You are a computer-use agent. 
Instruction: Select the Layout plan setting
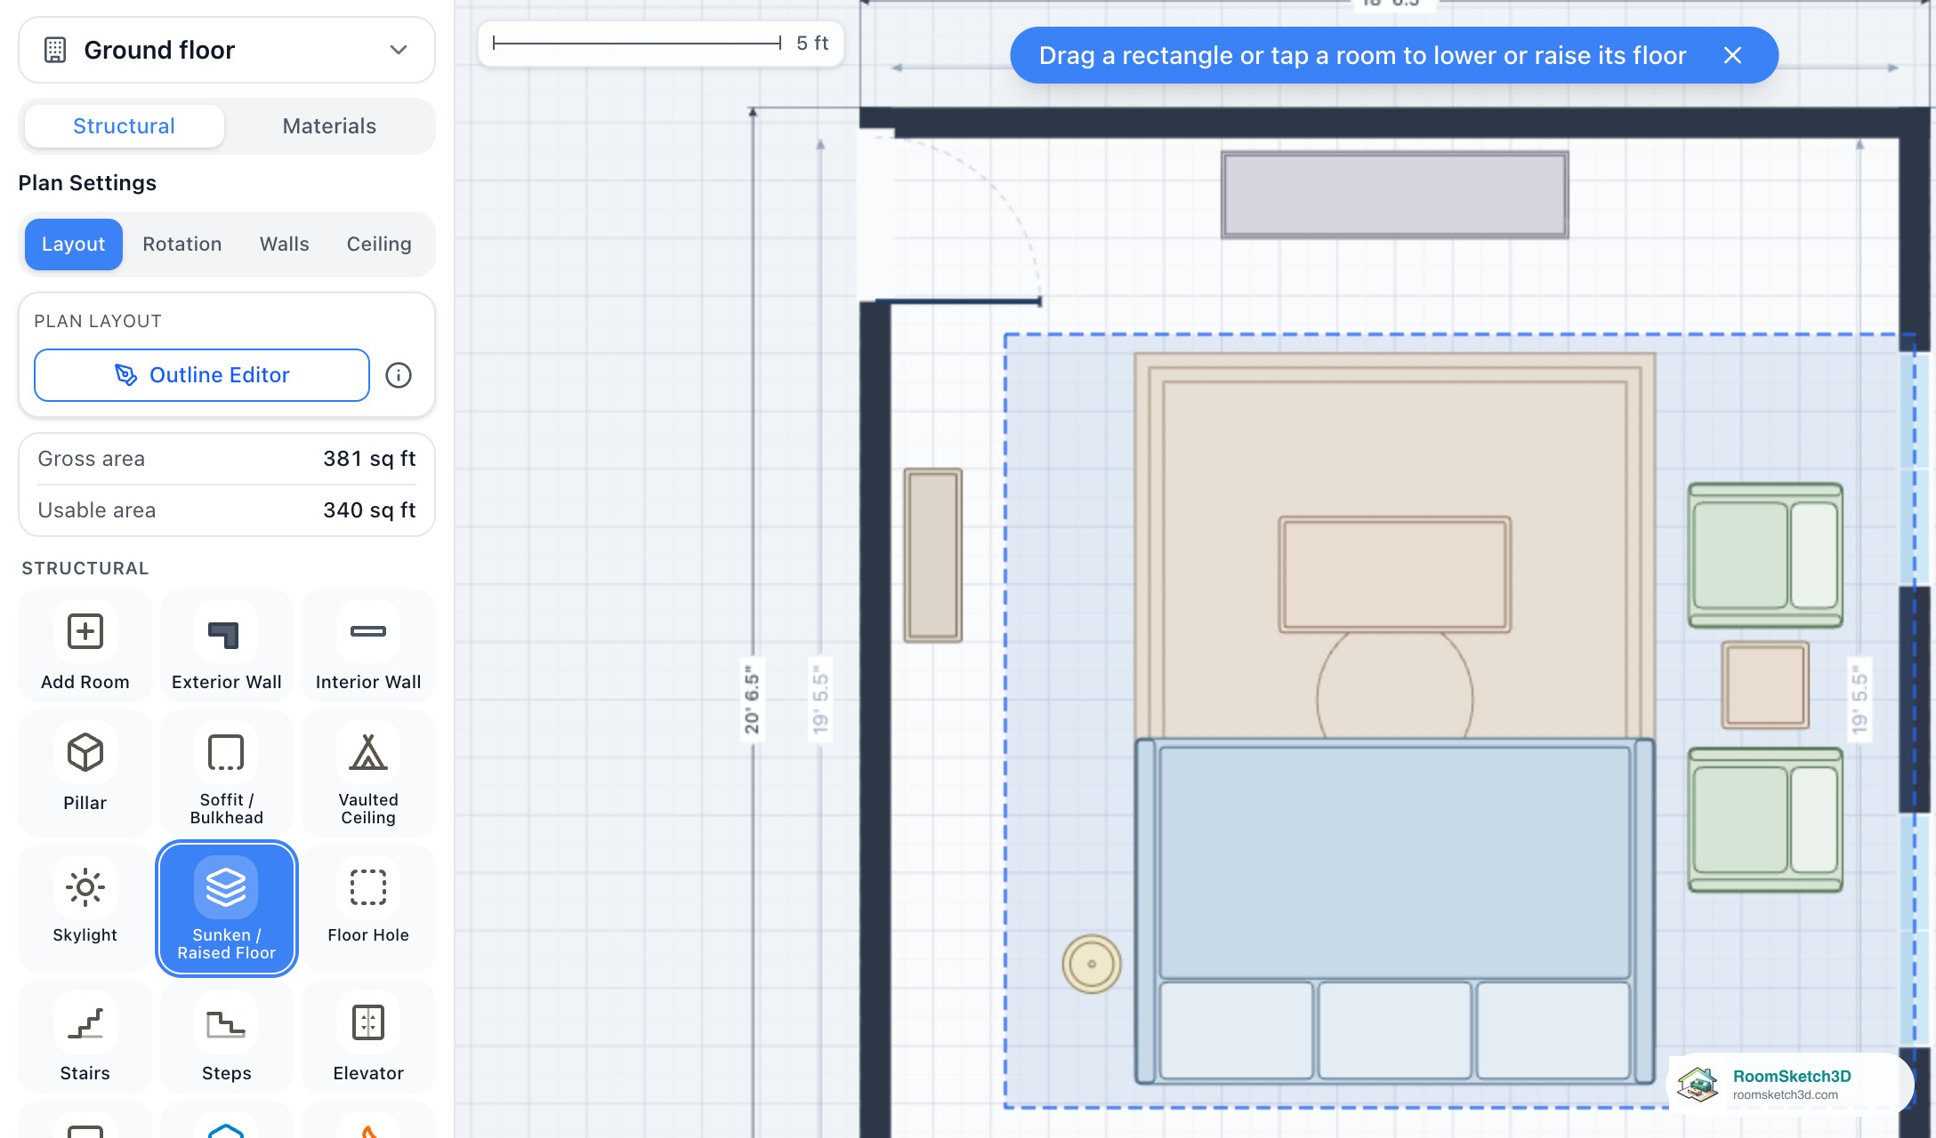click(x=74, y=244)
